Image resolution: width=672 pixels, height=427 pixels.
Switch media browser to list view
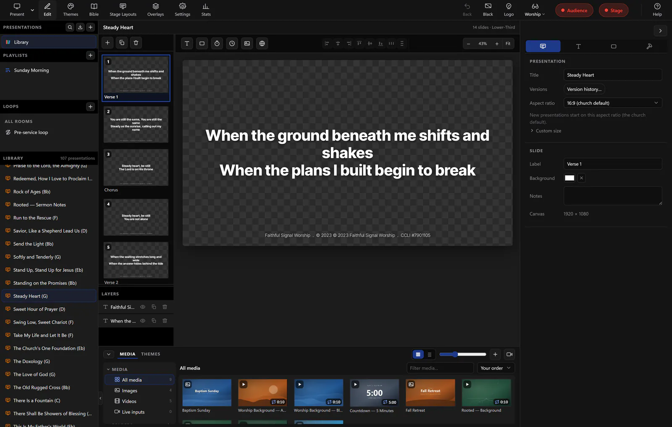pyautogui.click(x=429, y=354)
